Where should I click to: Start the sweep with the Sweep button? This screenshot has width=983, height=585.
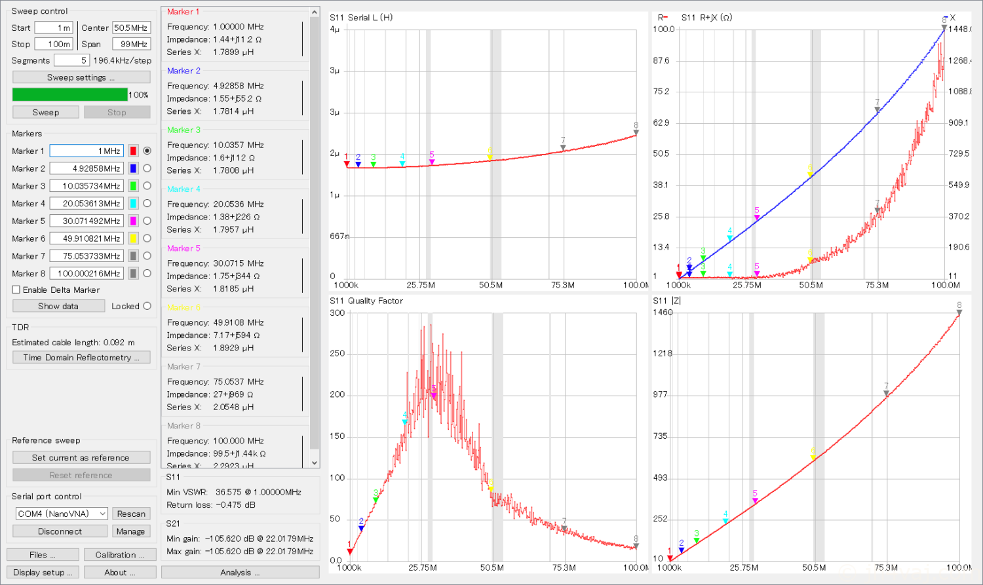(46, 112)
